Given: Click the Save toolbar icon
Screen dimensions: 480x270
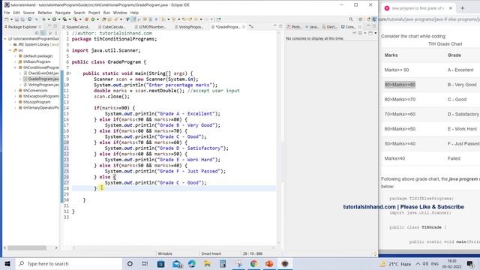Looking at the screenshot, I should click(16, 19).
